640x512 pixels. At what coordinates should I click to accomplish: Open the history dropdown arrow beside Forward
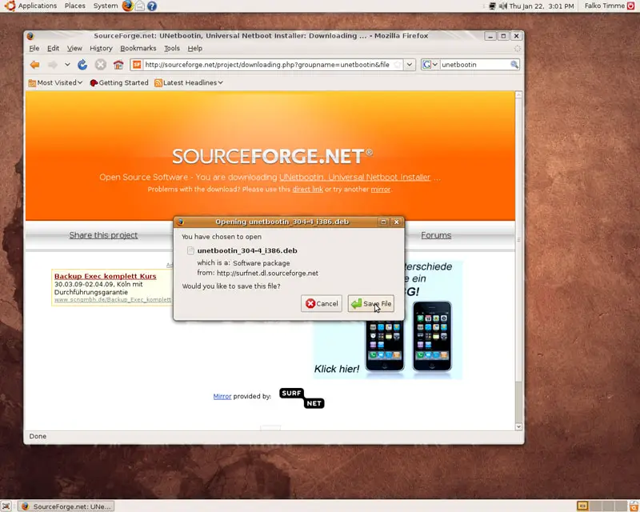[67, 65]
